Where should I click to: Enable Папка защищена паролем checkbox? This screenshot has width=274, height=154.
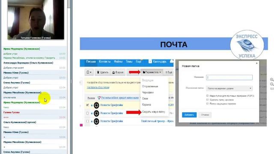pyautogui.click(x=207, y=104)
